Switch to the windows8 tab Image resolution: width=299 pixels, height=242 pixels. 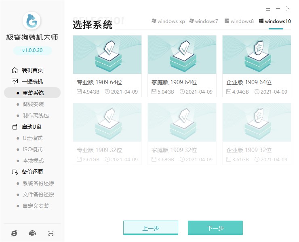[x=239, y=21]
